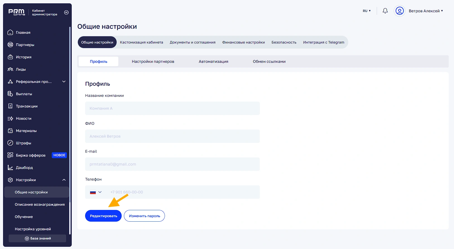The height and width of the screenshot is (249, 454).
Task: Click the notification bell icon
Action: [385, 11]
